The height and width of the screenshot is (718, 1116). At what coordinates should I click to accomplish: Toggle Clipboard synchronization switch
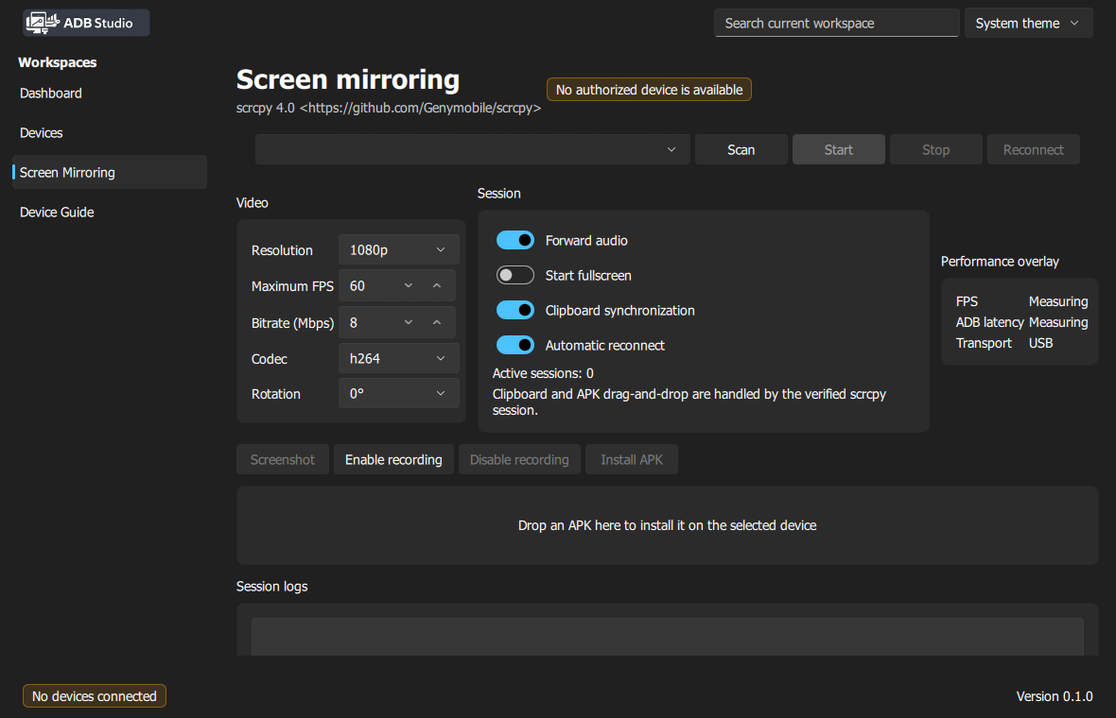pyautogui.click(x=514, y=310)
